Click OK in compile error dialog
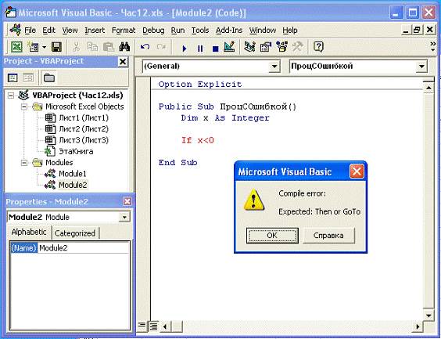The width and height of the screenshot is (441, 339). coord(272,236)
